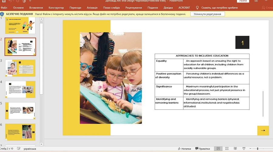Screen dimensions: 273x152
Task: Click the Significance table cell
Action: coord(169,90)
